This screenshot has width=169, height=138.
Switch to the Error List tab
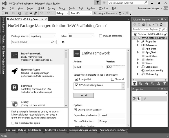(11, 130)
